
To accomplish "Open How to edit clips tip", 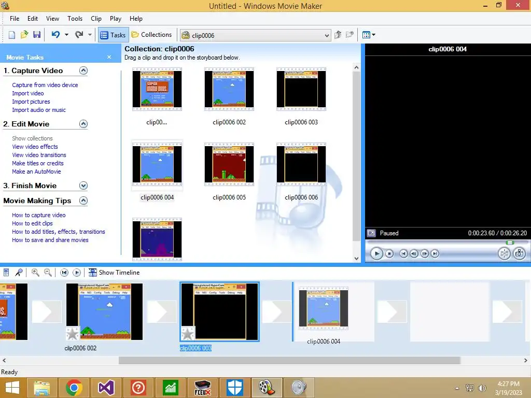I will pyautogui.click(x=32, y=223).
